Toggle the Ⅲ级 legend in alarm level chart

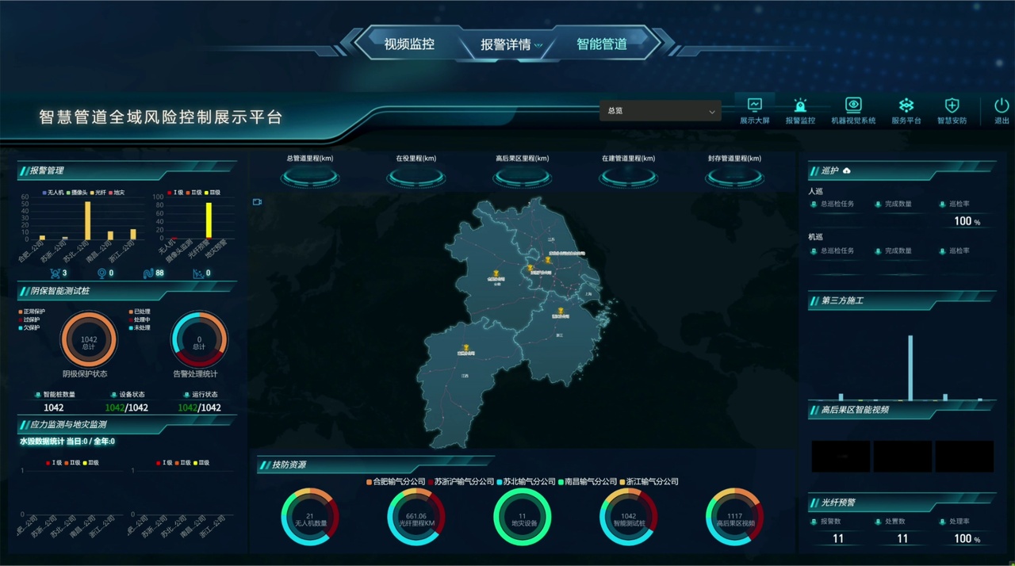tap(212, 193)
